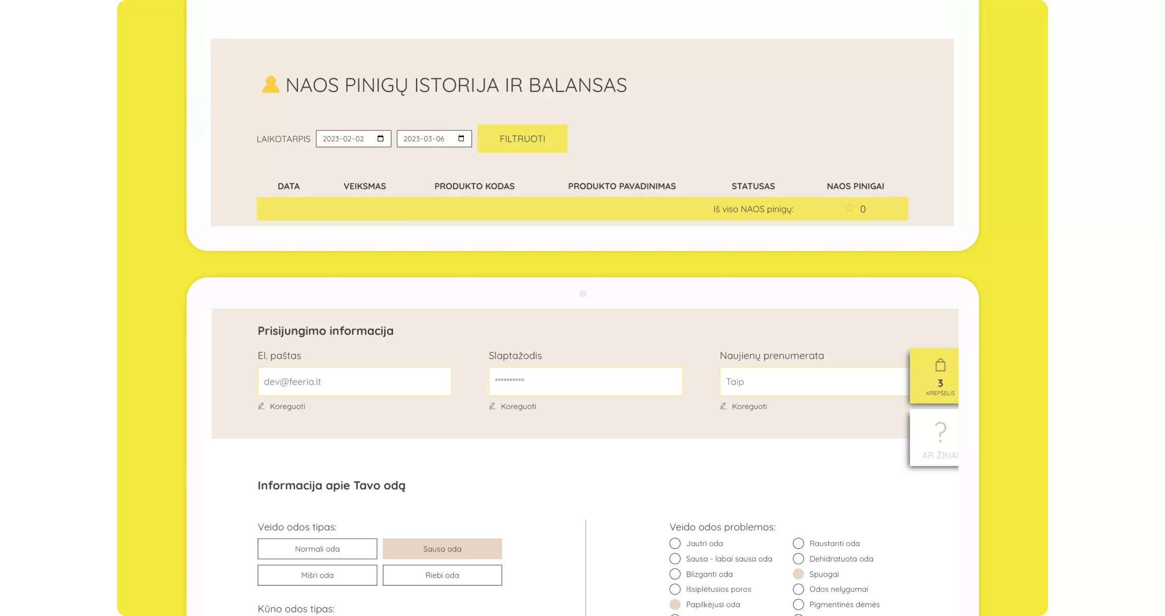The width and height of the screenshot is (1165, 616).
Task: Check the Blizganti oda option
Action: coord(675,574)
